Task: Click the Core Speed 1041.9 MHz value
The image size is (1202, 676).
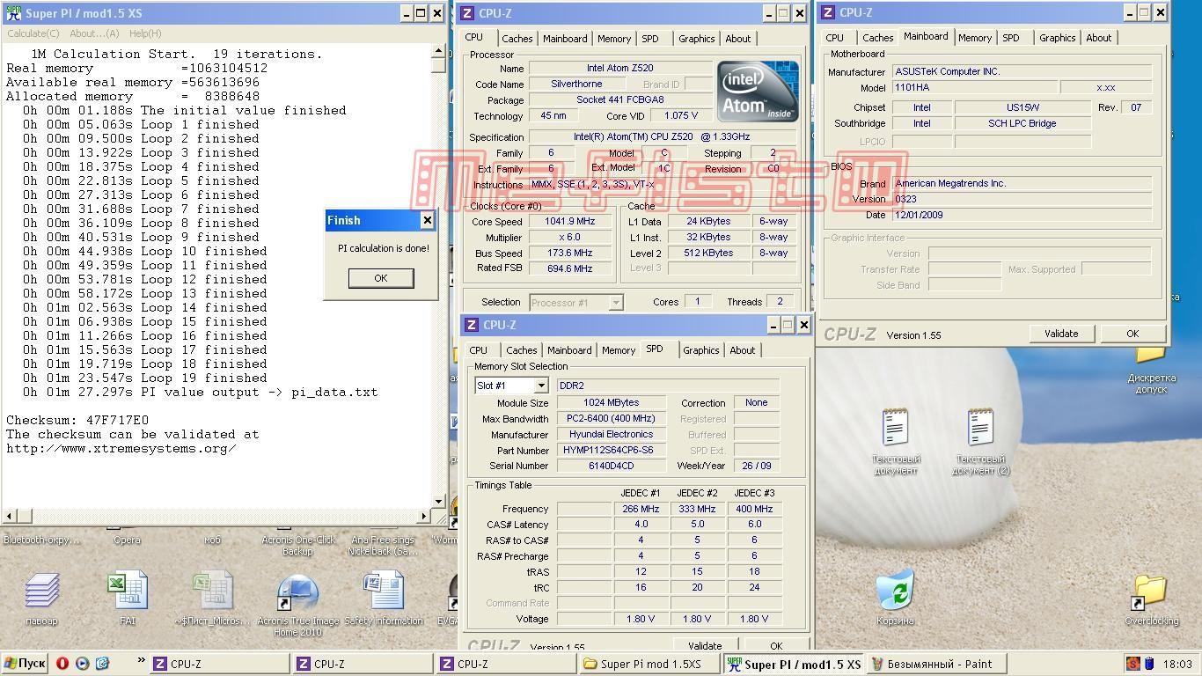Action: tap(570, 222)
